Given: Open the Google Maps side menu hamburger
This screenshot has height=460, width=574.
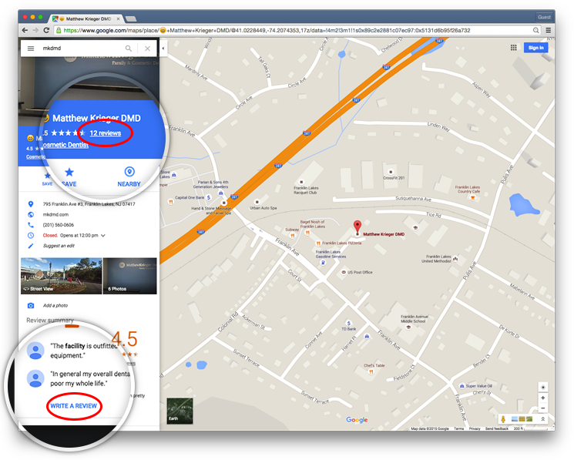Looking at the screenshot, I should point(31,49).
